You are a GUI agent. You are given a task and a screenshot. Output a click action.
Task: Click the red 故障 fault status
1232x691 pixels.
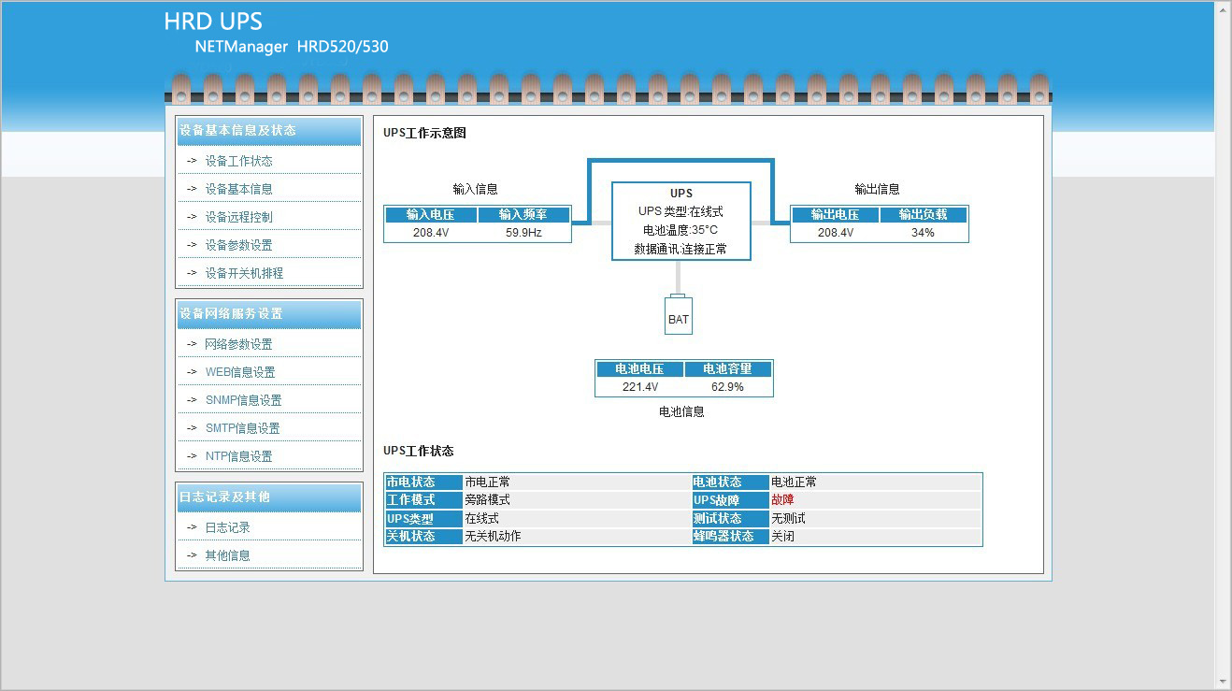pos(782,500)
